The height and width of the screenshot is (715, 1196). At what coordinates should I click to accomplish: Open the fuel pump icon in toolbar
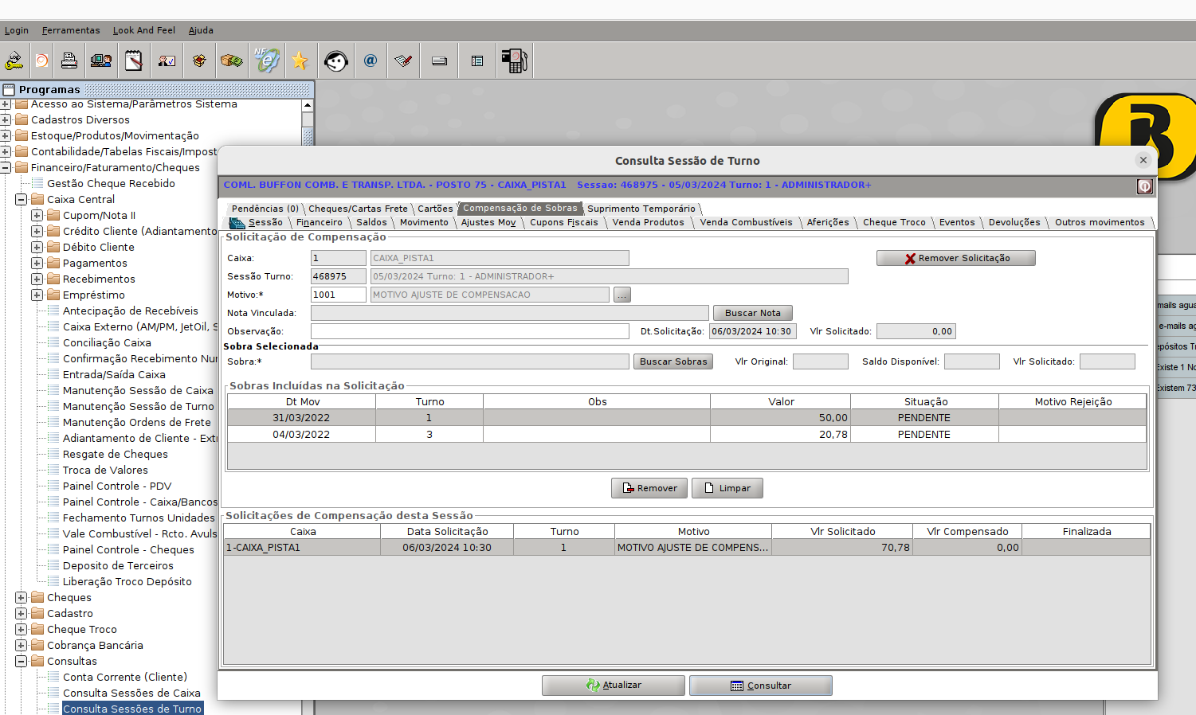point(514,61)
